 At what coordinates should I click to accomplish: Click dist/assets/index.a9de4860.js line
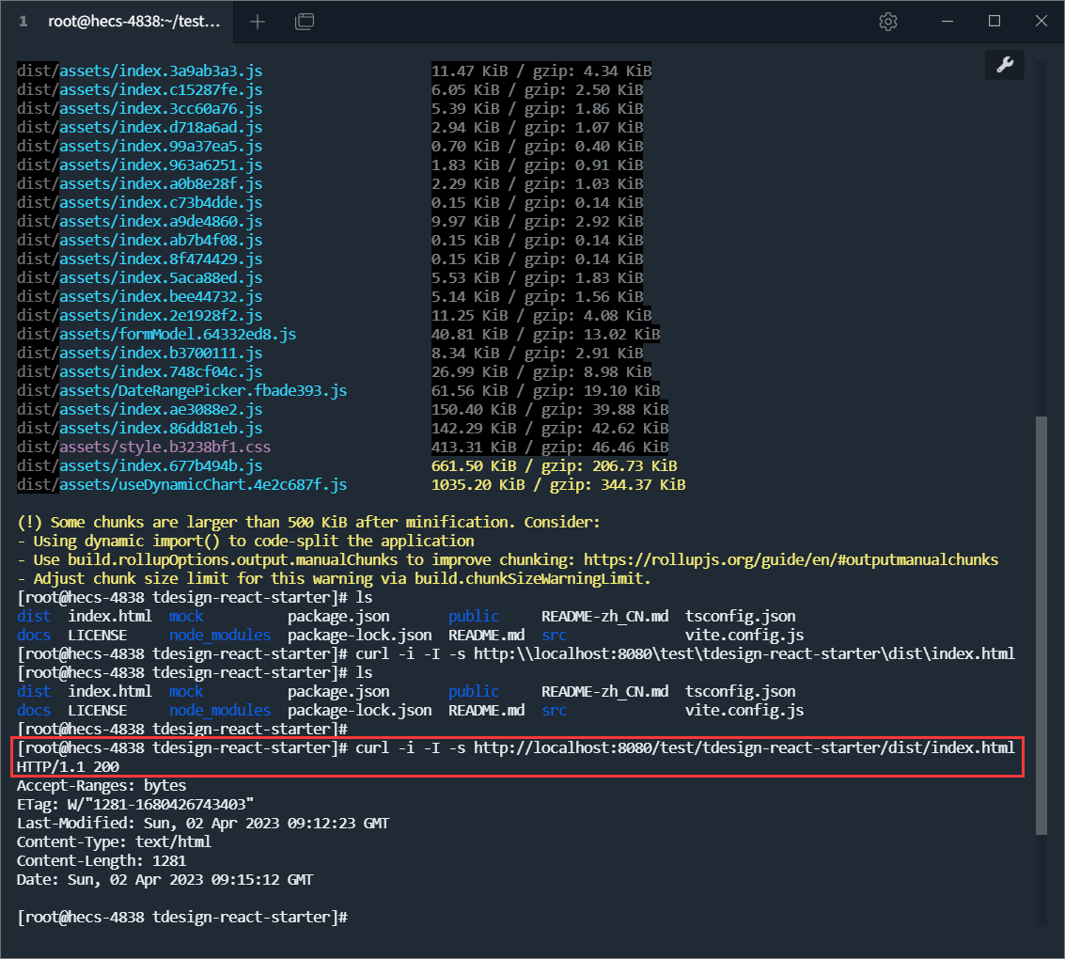[x=139, y=221]
